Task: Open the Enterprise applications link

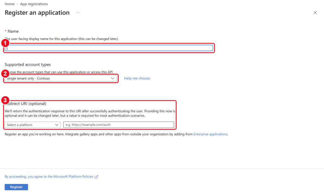Action: coord(210,134)
